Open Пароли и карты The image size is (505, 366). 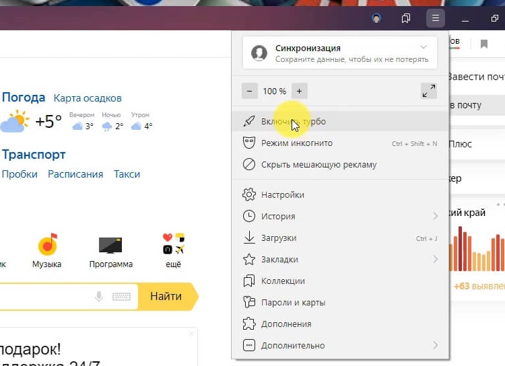pyautogui.click(x=340, y=303)
